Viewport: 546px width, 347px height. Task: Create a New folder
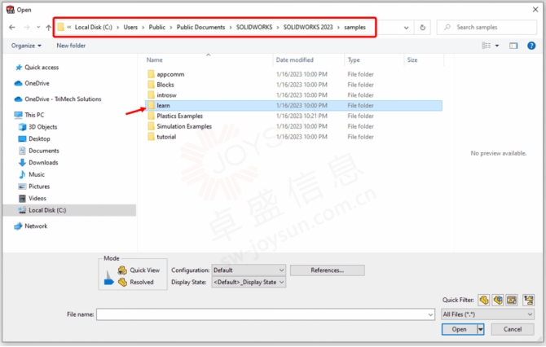[71, 46]
